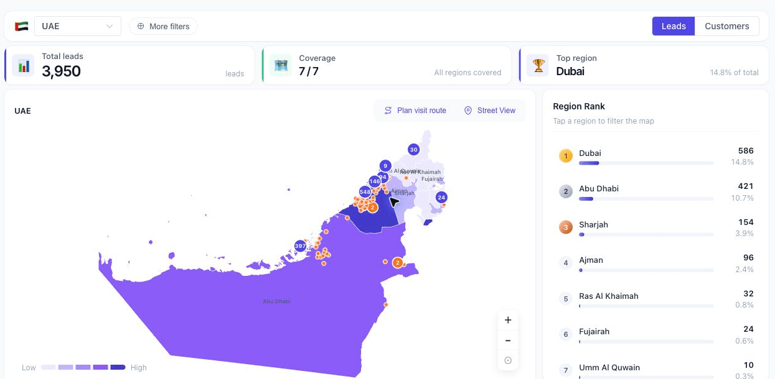Click the 'Region Rank' heading

coord(579,106)
